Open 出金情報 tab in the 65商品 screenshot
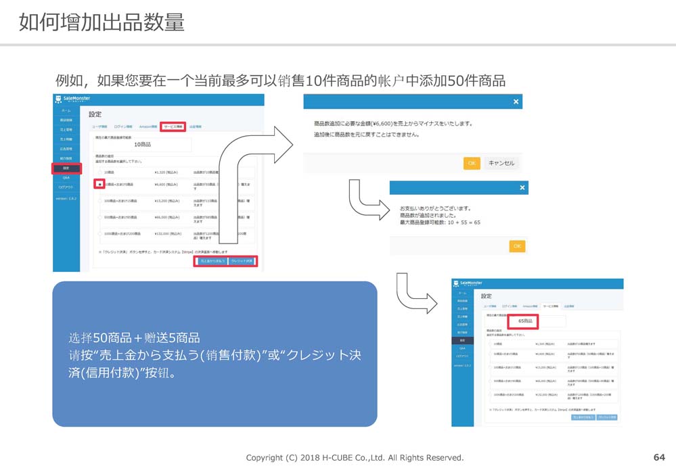Viewport: 676px width, 468px height. pyautogui.click(x=569, y=306)
